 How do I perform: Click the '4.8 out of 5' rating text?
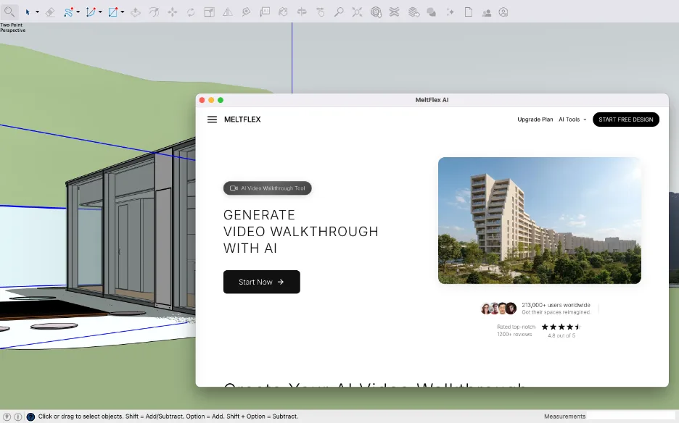pyautogui.click(x=561, y=335)
